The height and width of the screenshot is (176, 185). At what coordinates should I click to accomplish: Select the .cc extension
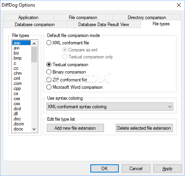21,68
